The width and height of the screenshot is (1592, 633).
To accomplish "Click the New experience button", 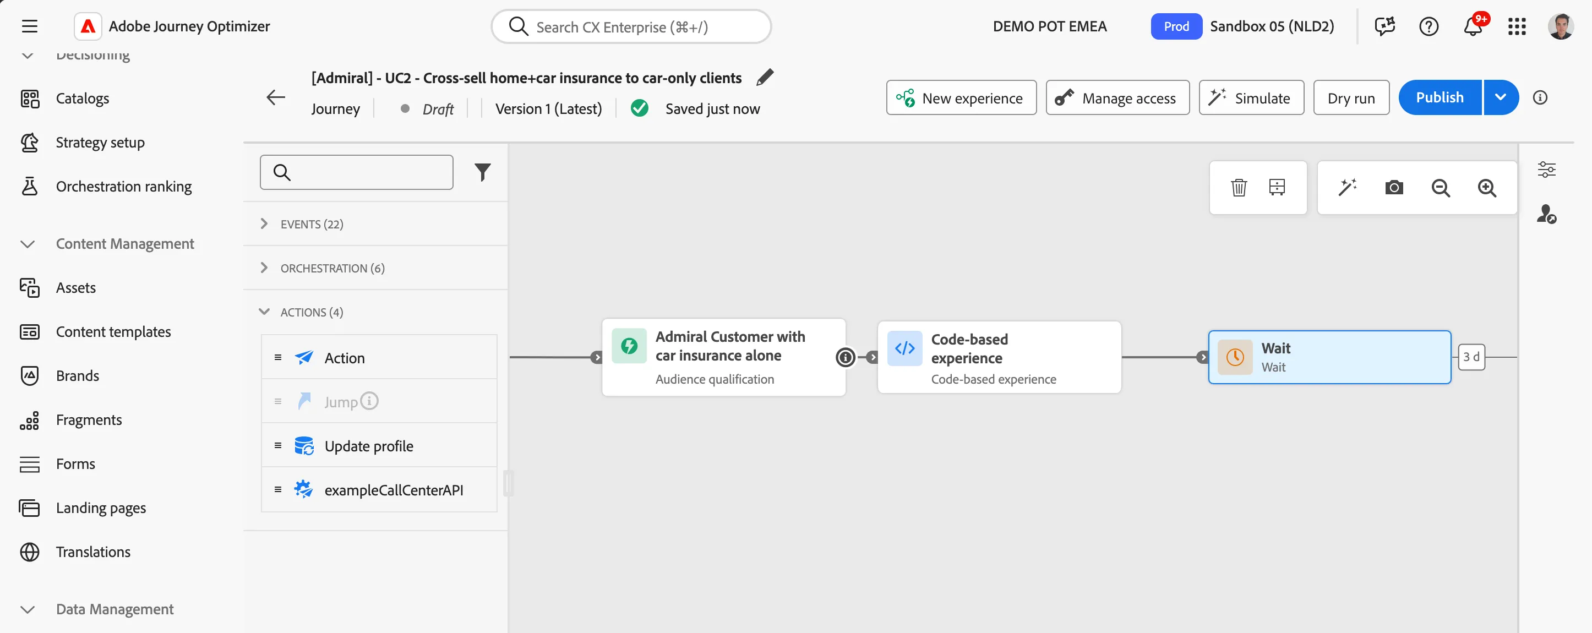I will pos(961,97).
